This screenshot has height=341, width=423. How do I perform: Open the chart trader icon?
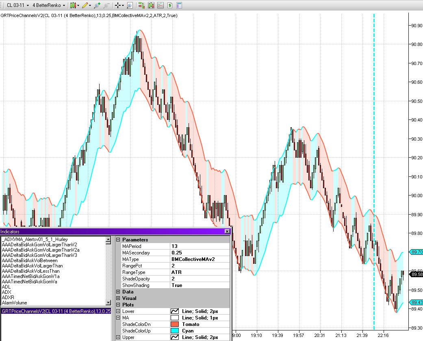(x=142, y=5)
